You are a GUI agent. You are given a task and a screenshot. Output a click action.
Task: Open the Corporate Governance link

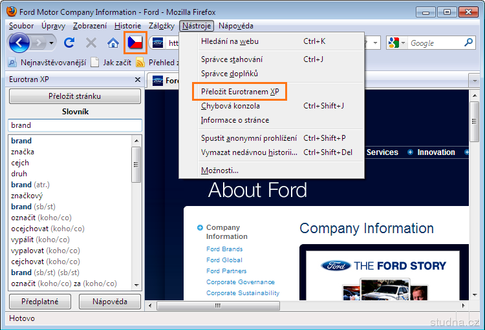241,282
